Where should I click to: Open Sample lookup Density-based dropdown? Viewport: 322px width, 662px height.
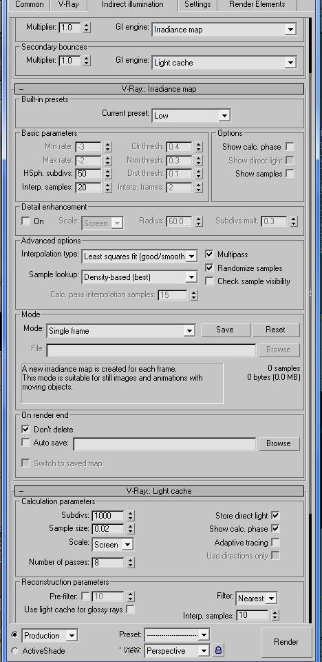coord(139,277)
